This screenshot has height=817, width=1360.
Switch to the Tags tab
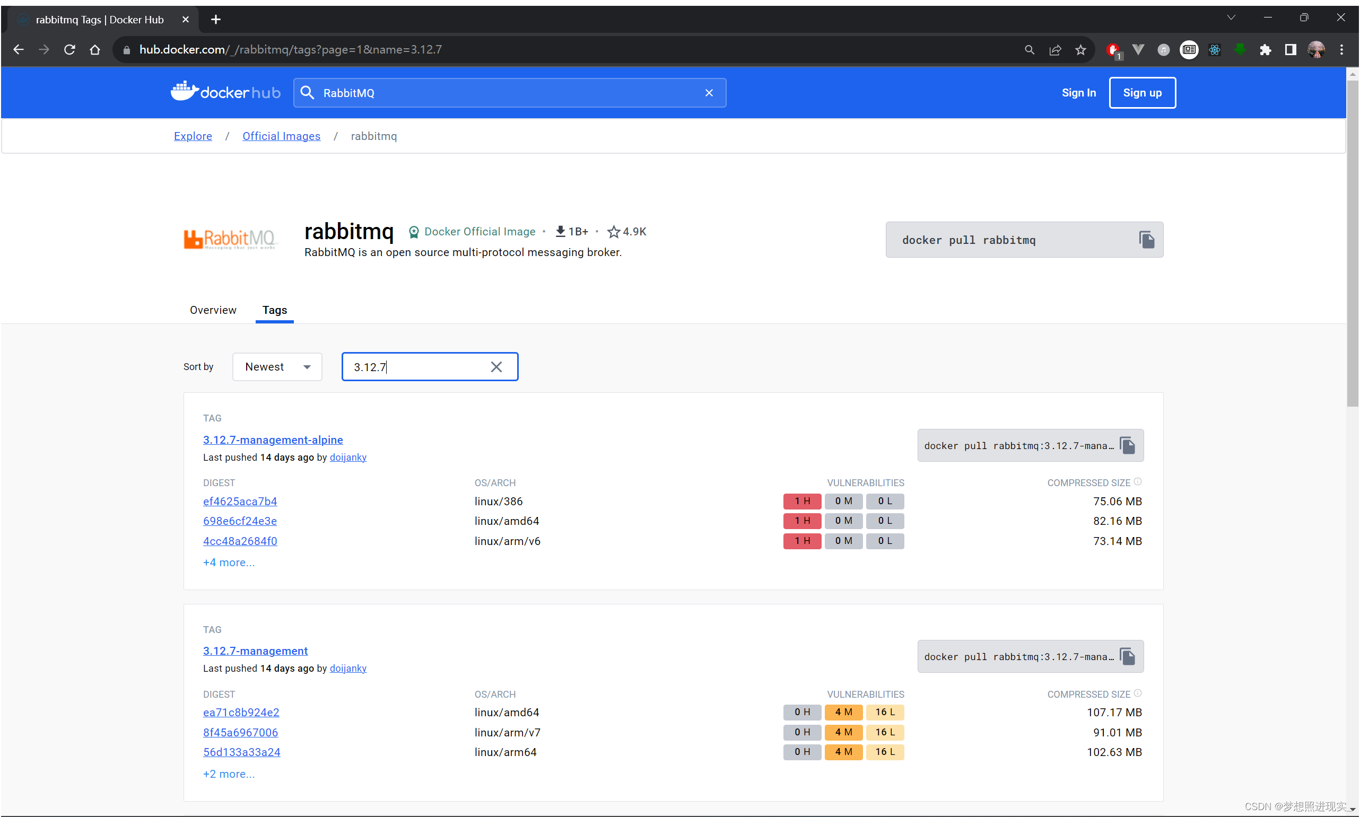pyautogui.click(x=274, y=310)
